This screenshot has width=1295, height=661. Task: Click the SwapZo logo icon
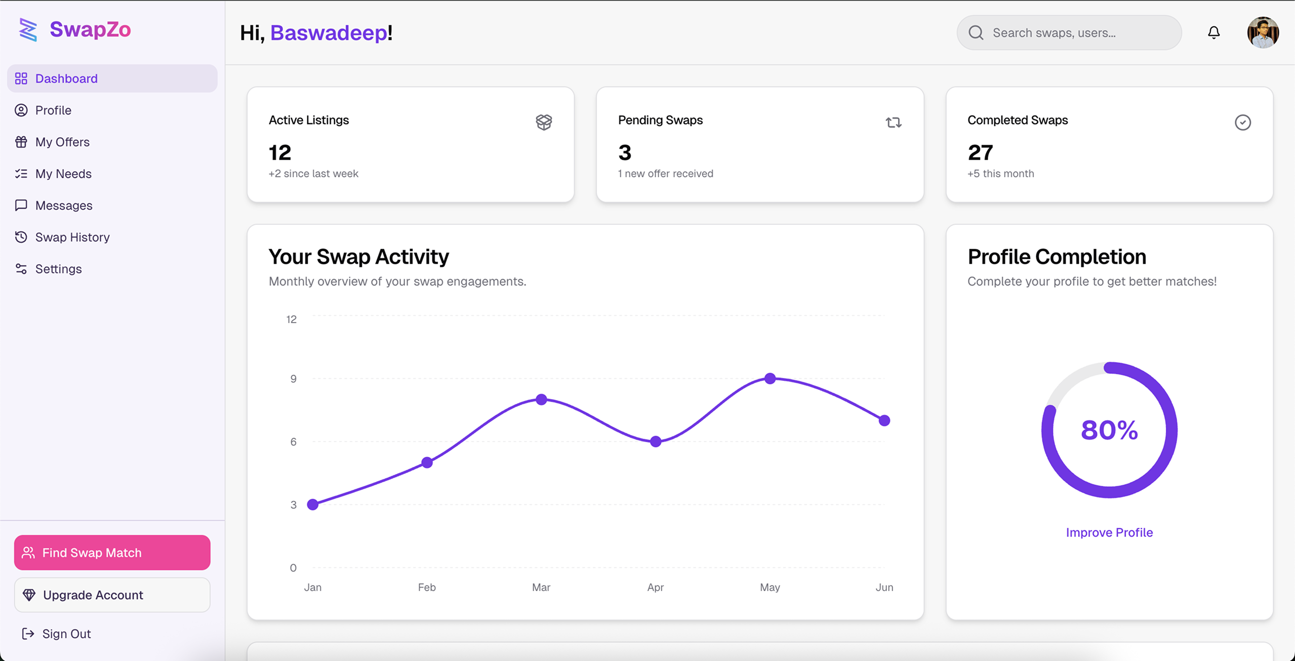point(28,30)
